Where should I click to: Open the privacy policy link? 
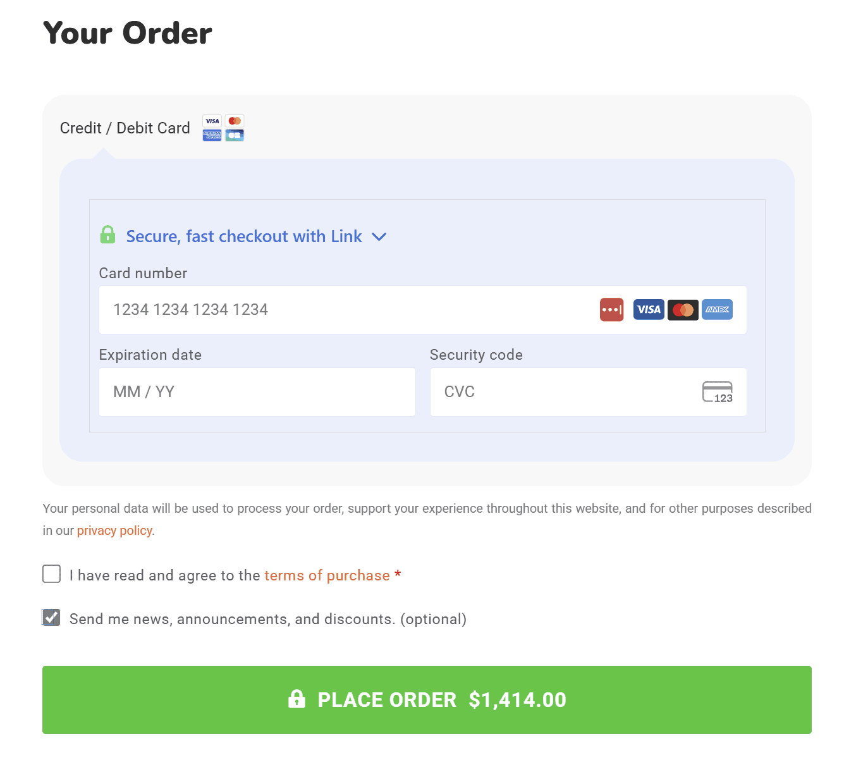tap(114, 530)
